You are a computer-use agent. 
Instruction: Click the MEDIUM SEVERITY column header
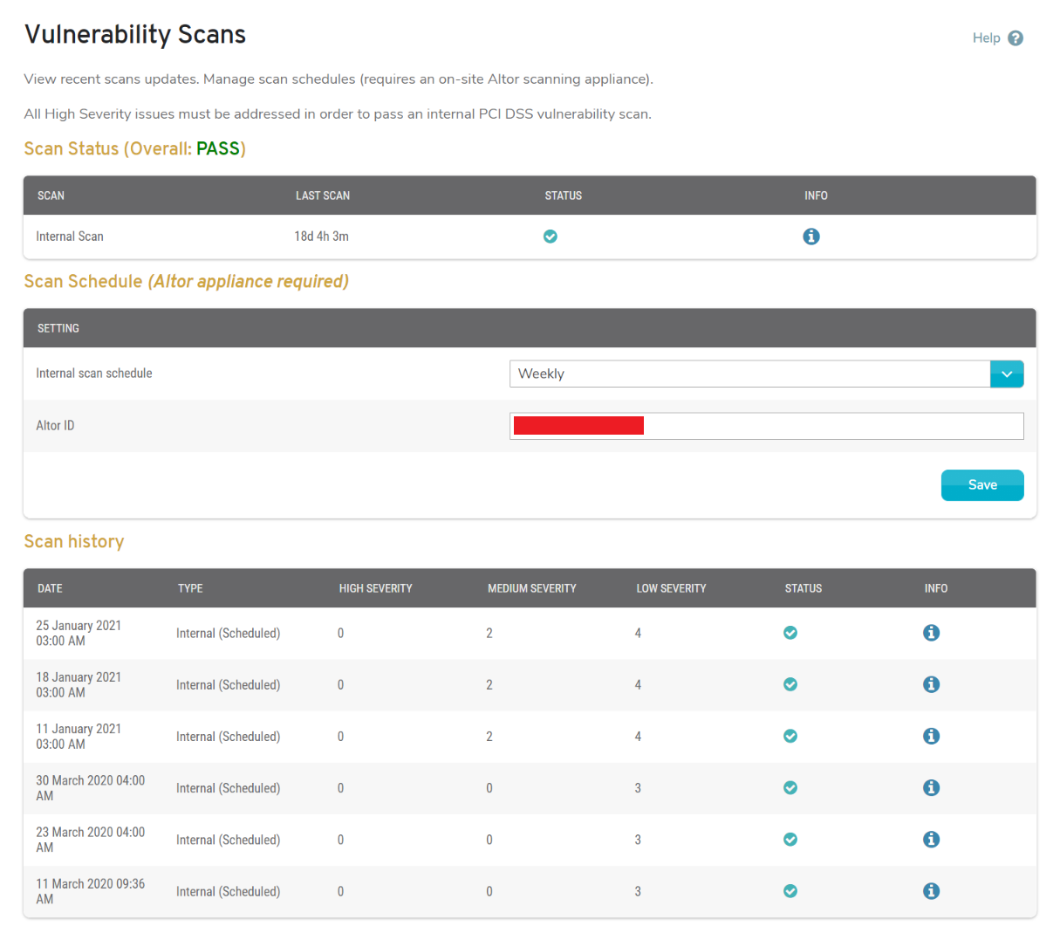click(x=532, y=588)
